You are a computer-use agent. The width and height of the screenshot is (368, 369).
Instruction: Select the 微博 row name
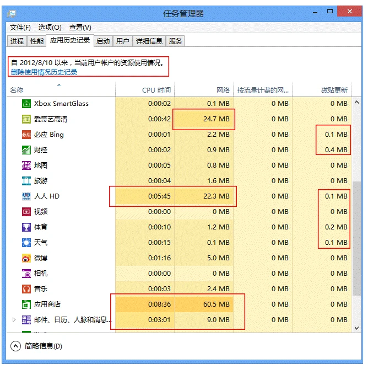[41, 258]
